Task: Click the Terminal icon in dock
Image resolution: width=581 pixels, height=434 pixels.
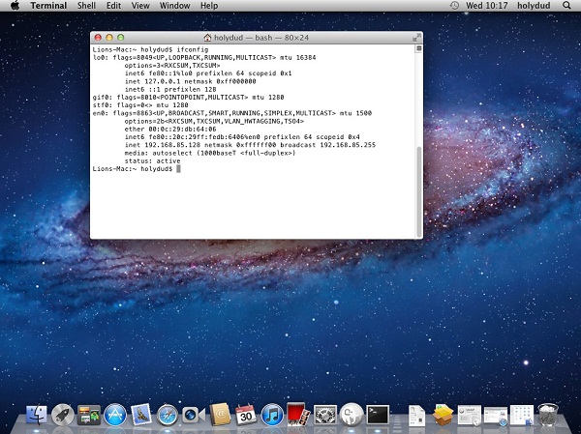Action: coord(378,416)
